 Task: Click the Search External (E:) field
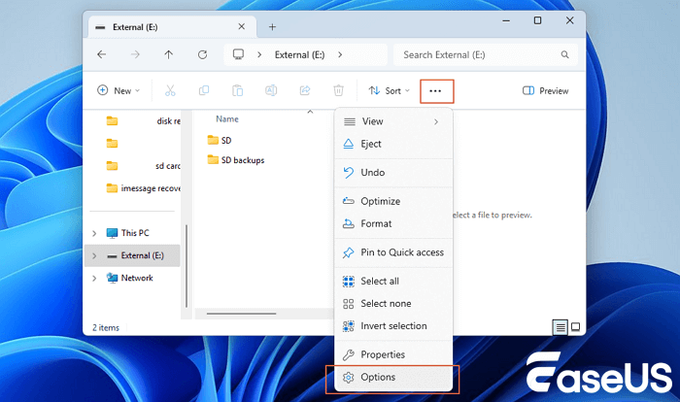pos(486,54)
